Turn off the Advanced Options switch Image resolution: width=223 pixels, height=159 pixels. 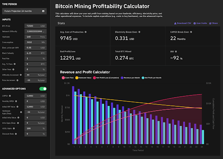click(43, 89)
